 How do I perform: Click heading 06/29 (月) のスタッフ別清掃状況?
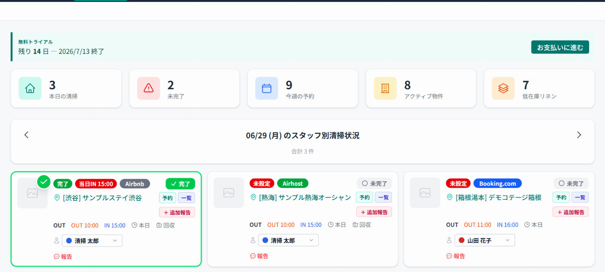point(302,135)
